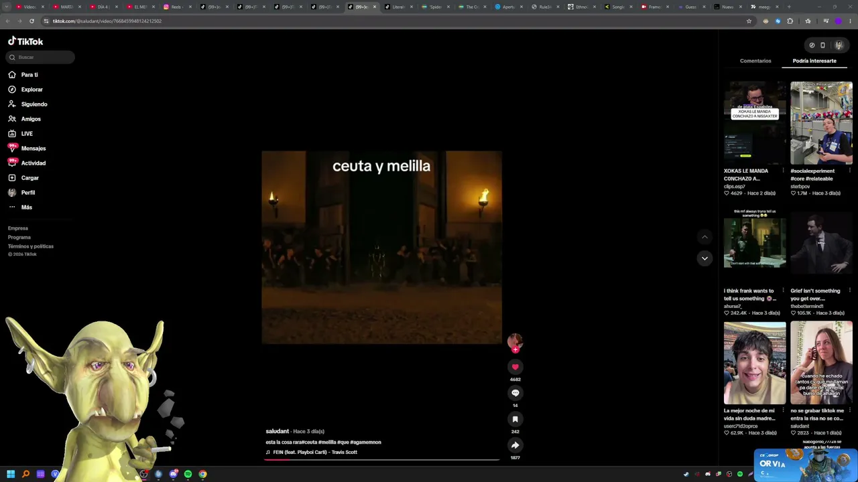
Task: Open XOKAS LE MANDA CONCHAZO thumbnail
Action: 755,123
